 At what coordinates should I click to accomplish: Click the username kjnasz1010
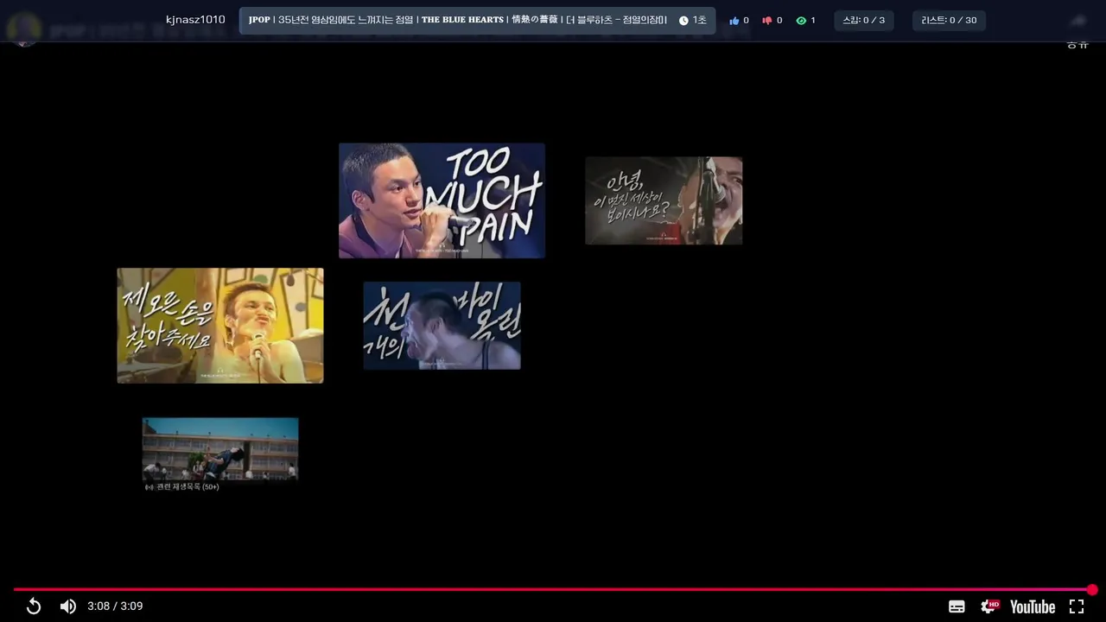[x=195, y=20]
